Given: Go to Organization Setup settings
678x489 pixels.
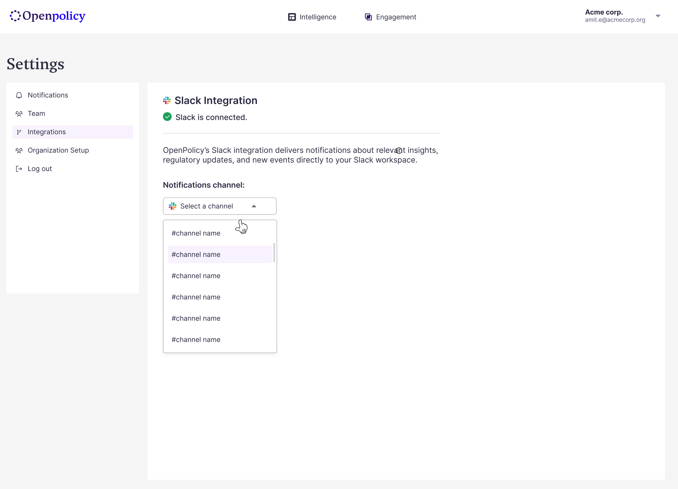Looking at the screenshot, I should click(58, 151).
